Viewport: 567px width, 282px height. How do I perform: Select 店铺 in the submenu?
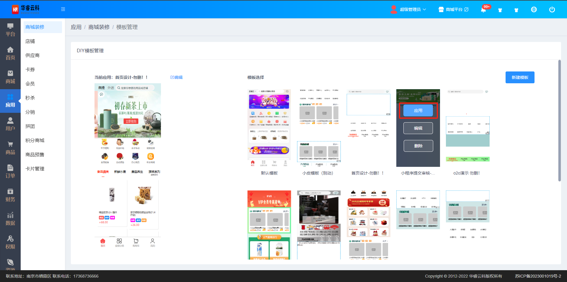30,41
